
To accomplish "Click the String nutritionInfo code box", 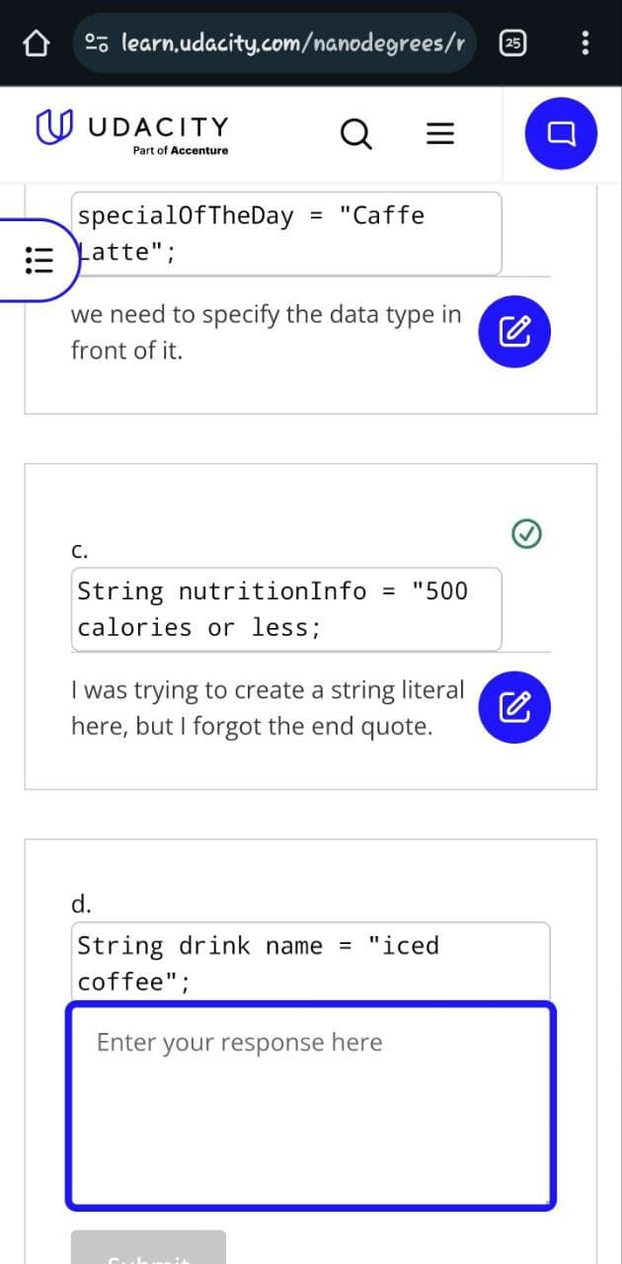I will click(286, 608).
